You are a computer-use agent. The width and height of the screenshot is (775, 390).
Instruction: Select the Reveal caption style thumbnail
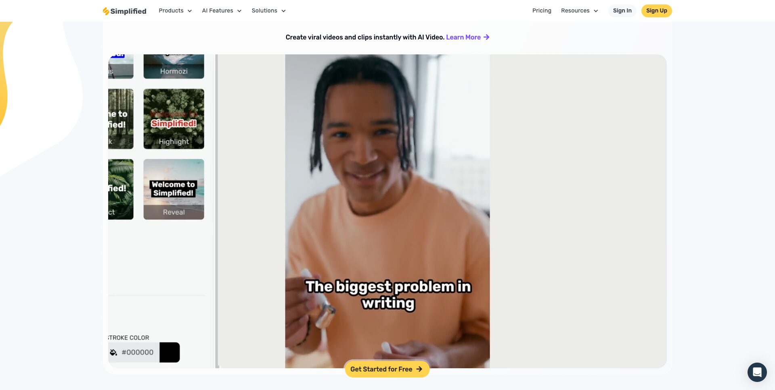174,189
